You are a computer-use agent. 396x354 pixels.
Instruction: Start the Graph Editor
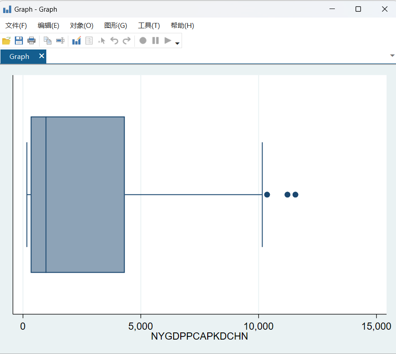pos(76,41)
